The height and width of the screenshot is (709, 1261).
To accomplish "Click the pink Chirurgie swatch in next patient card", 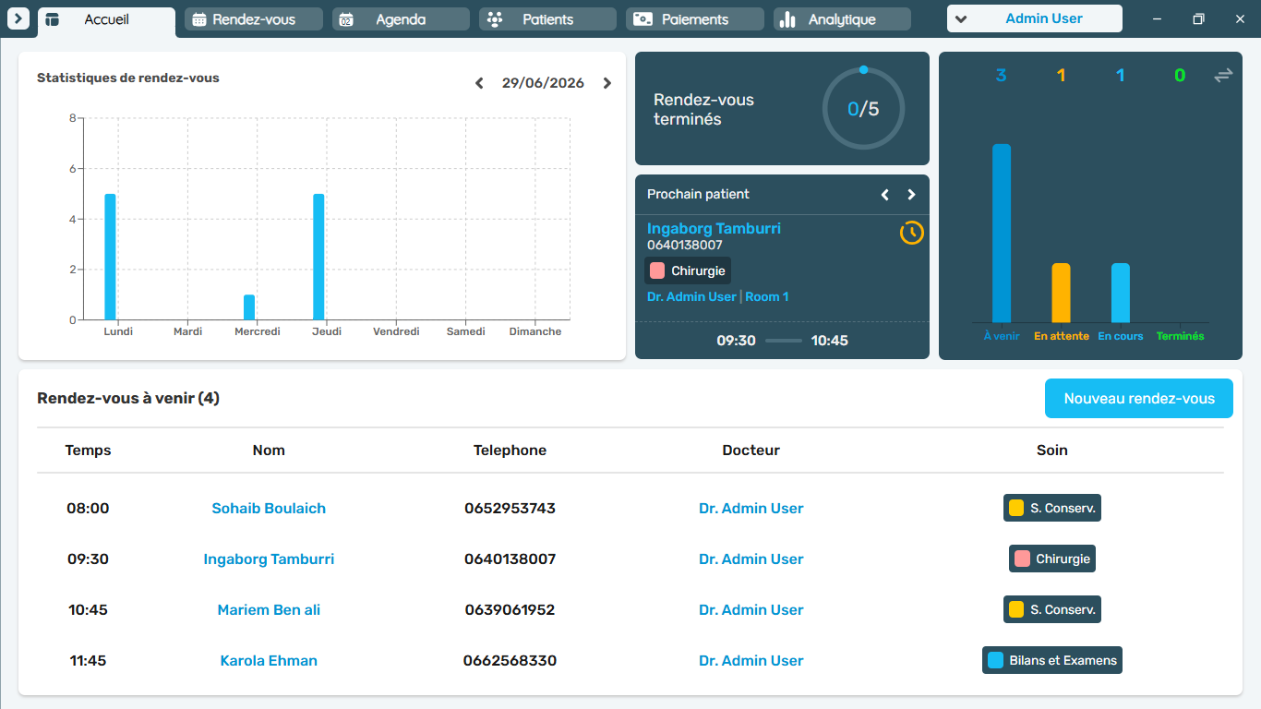I will click(x=657, y=270).
